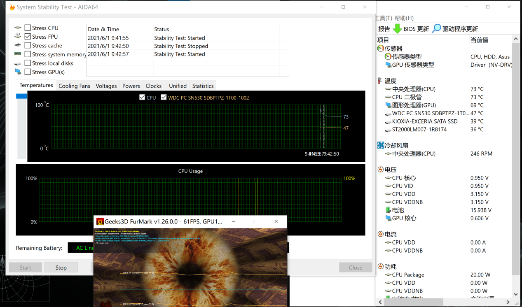Go to the Powers tab
Screen dimensions: 522x307
click(x=131, y=86)
